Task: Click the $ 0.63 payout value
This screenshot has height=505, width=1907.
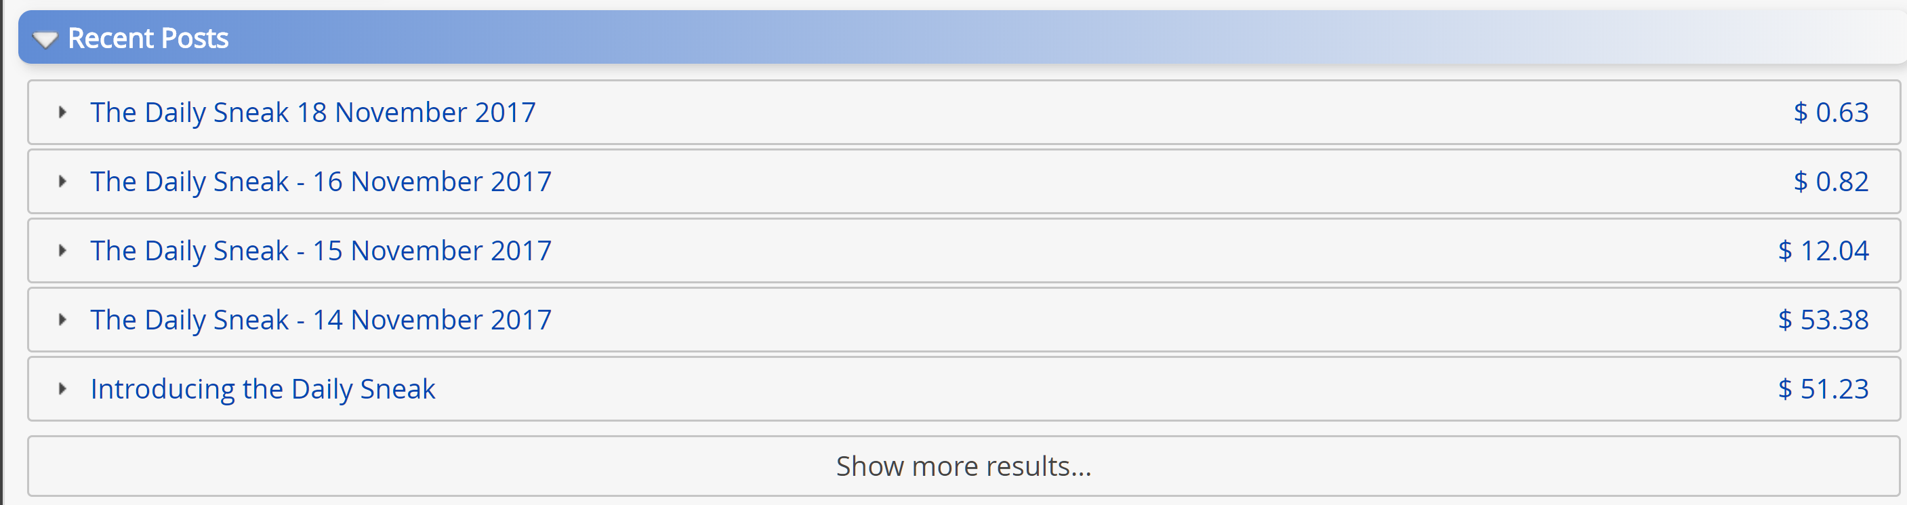Action: click(x=1830, y=113)
